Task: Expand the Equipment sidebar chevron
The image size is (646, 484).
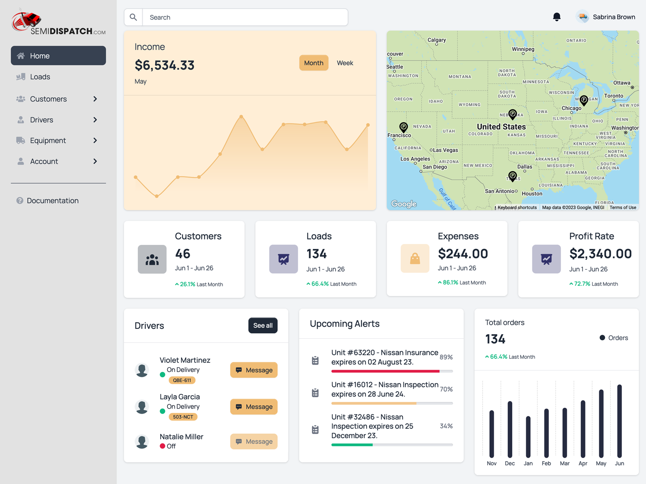Action: [95, 140]
